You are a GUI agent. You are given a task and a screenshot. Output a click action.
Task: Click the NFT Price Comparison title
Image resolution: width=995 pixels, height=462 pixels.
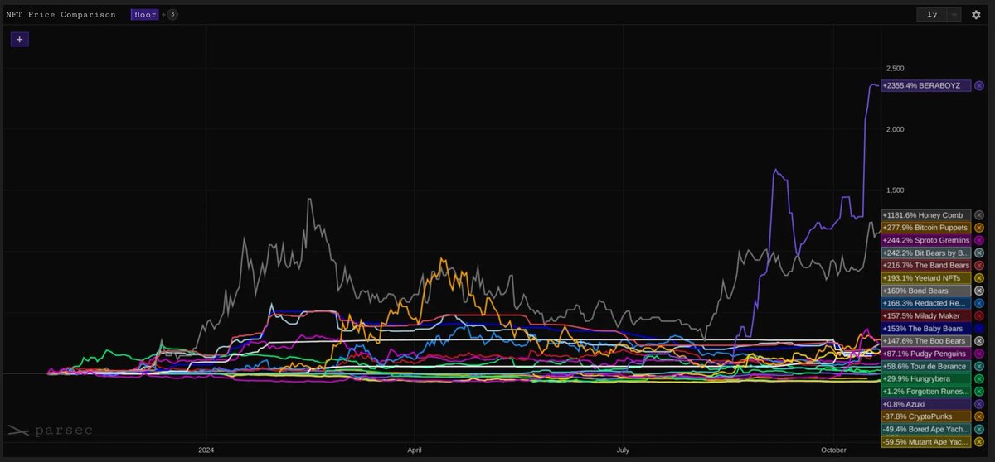pos(61,15)
